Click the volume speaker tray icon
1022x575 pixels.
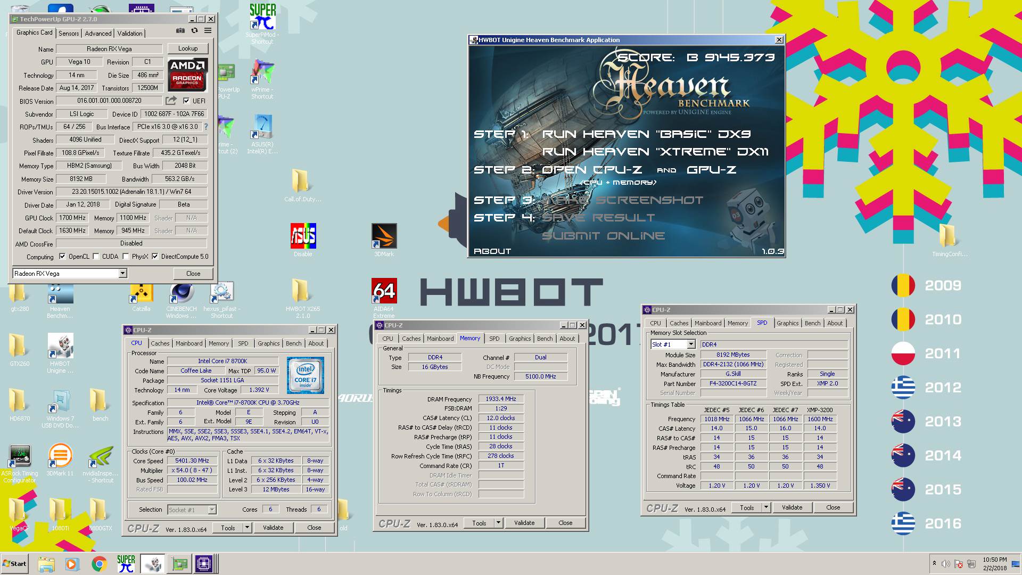tap(946, 564)
